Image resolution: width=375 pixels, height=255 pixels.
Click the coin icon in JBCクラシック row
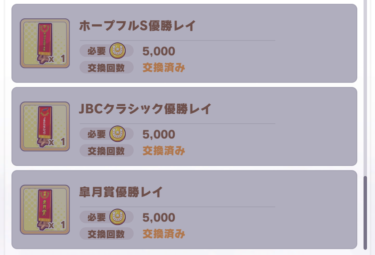click(117, 134)
